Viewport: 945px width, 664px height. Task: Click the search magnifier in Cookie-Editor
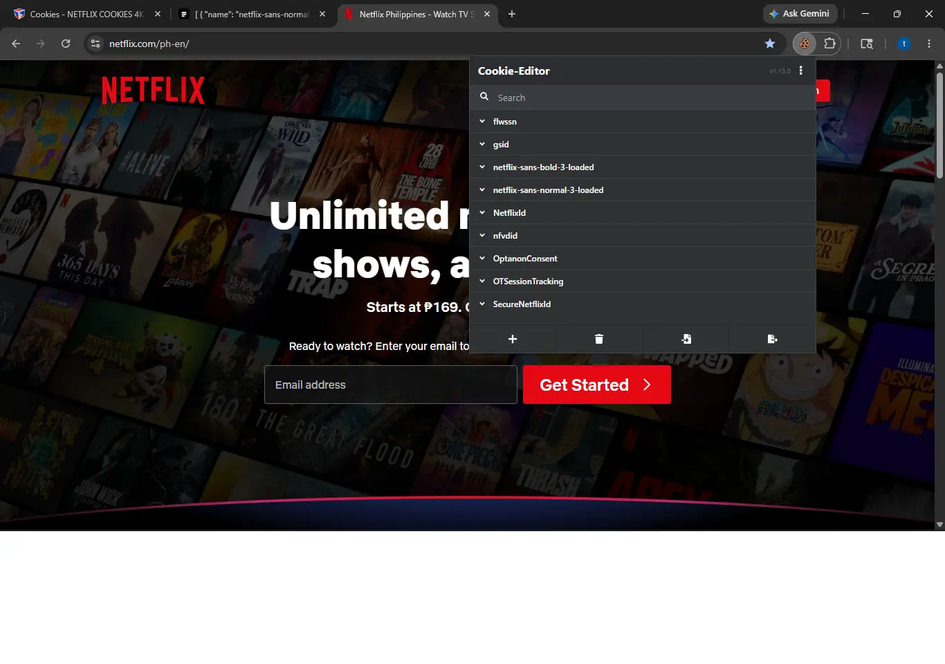pos(484,97)
